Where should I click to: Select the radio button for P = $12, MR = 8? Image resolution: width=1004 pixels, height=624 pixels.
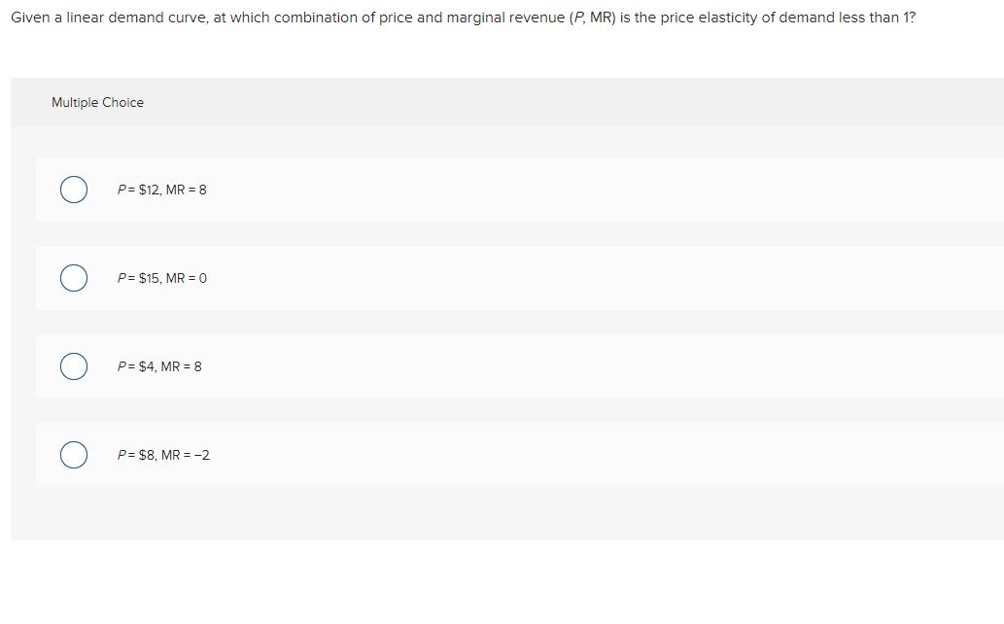[74, 190]
